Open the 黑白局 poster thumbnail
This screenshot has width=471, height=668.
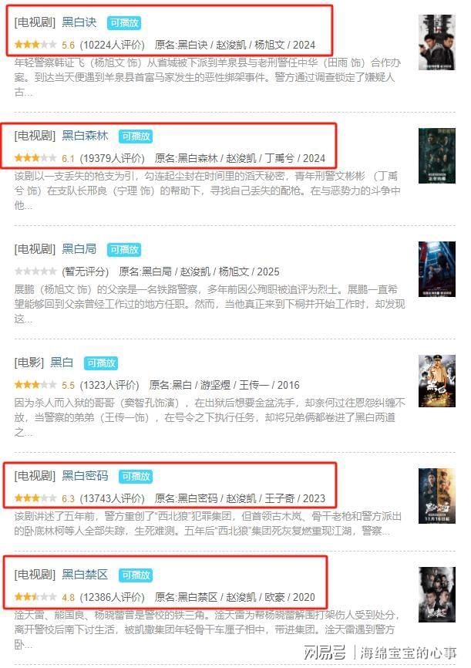[436, 268]
